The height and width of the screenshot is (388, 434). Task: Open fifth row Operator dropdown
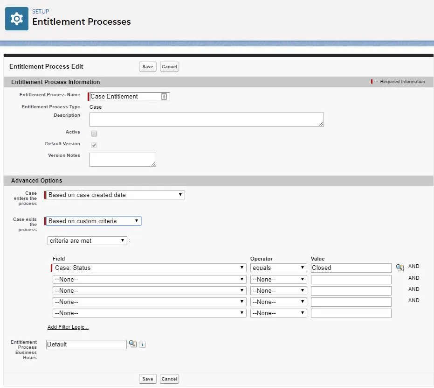pos(278,313)
